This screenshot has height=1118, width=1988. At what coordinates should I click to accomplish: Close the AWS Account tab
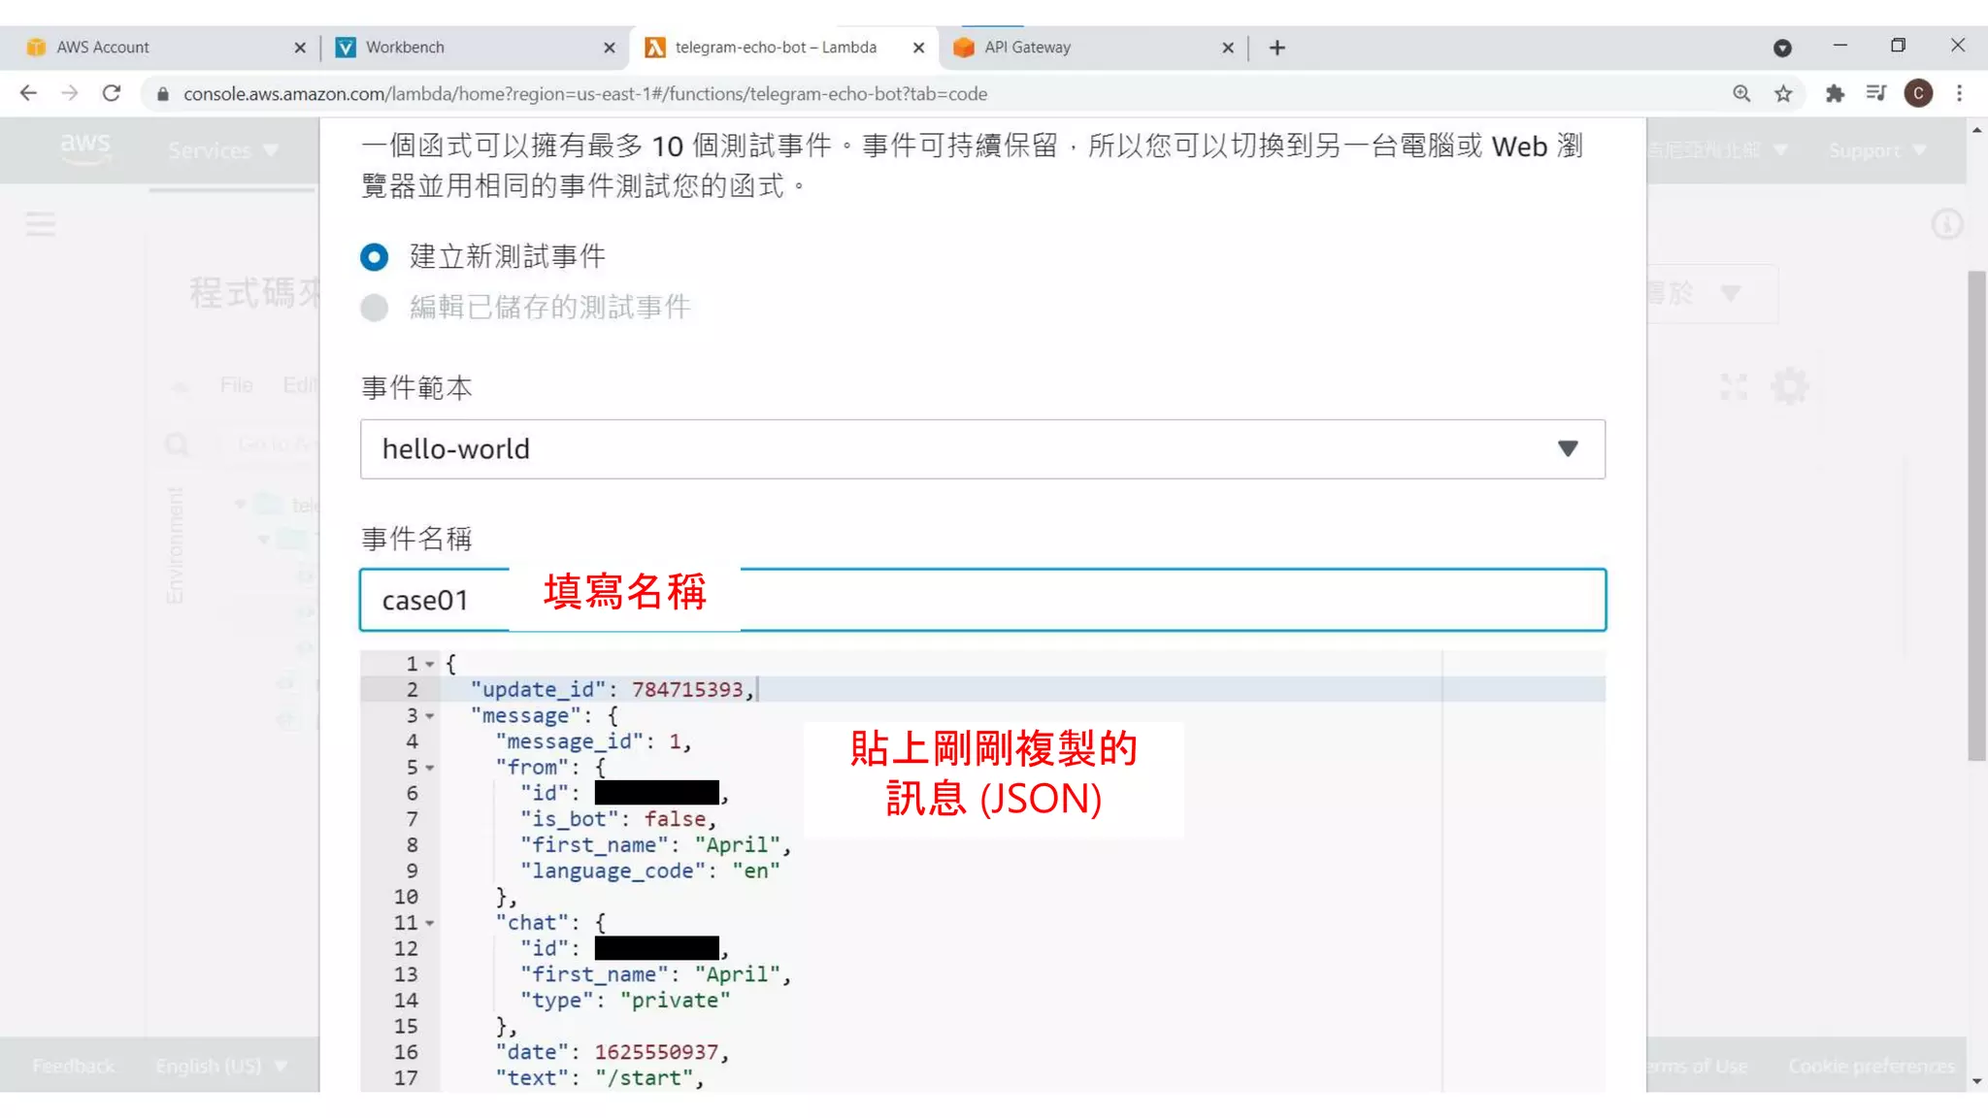[x=300, y=48]
